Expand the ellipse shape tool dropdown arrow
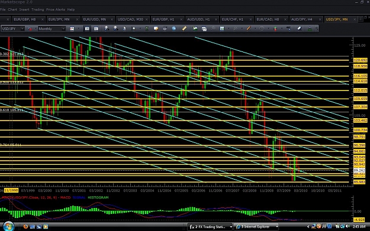 click(268, 29)
